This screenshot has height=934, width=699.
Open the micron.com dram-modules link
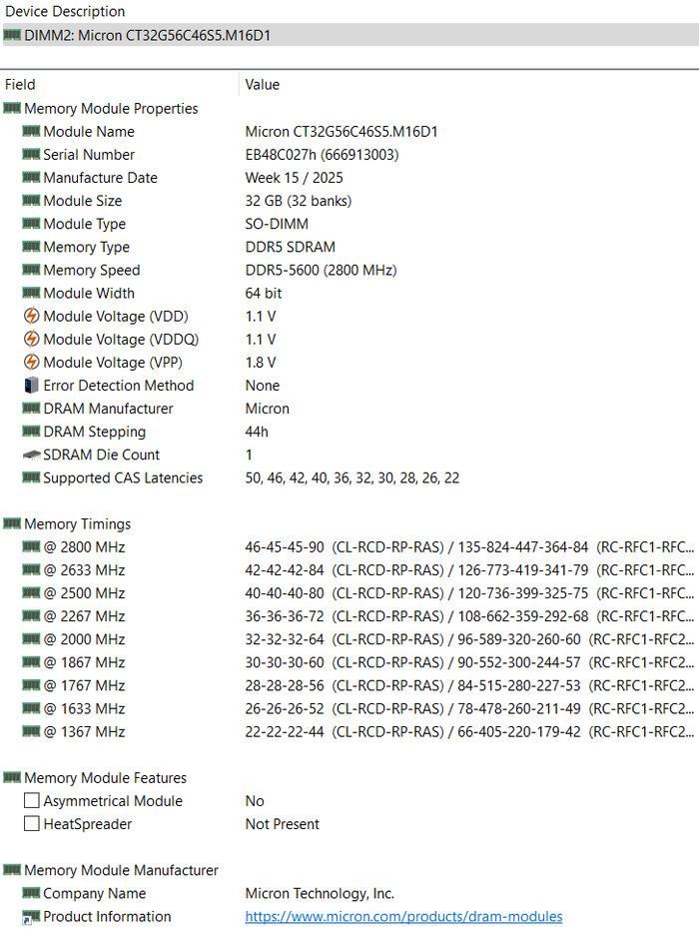tap(403, 917)
